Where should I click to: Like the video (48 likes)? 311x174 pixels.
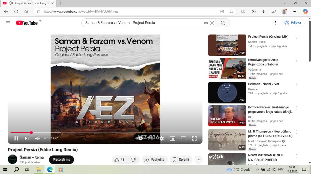tap(120, 159)
